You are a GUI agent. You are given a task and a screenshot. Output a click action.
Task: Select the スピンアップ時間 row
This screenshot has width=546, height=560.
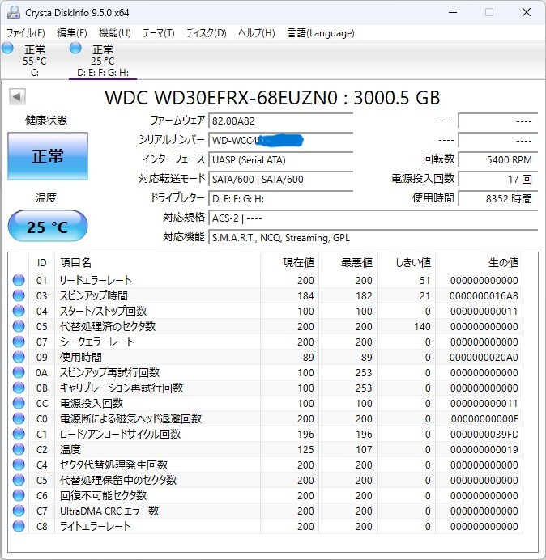point(266,295)
